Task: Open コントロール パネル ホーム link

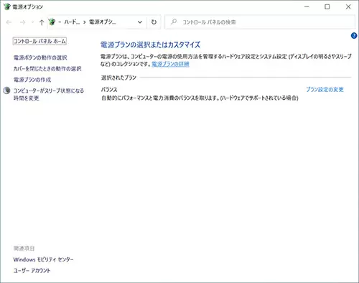Action: (39, 41)
